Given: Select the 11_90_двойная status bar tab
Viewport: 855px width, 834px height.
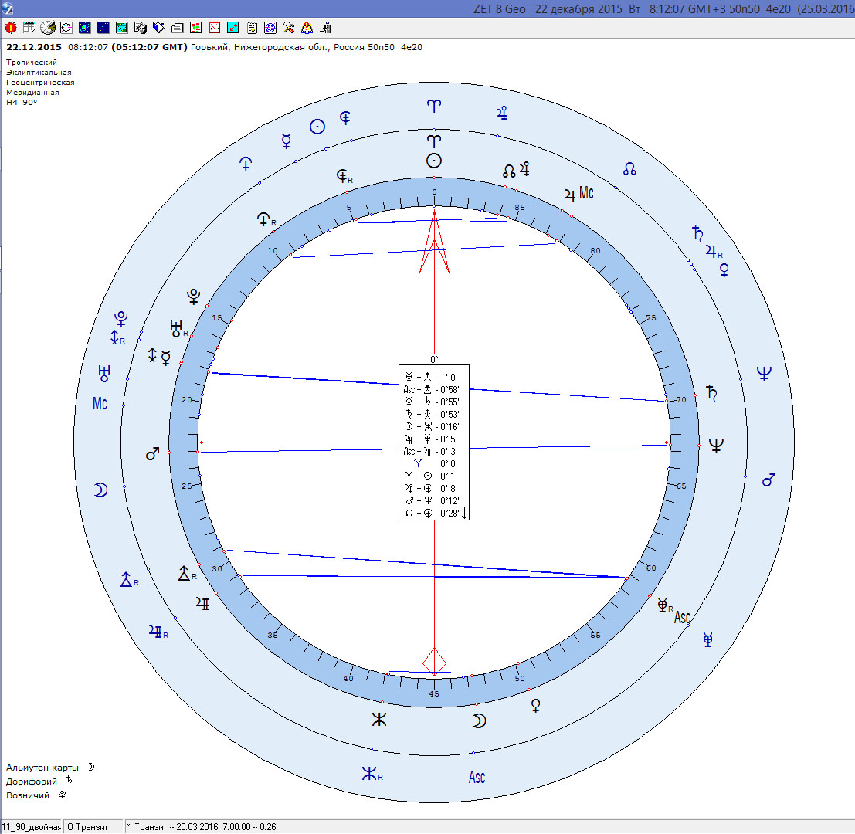Looking at the screenshot, I should 31,827.
